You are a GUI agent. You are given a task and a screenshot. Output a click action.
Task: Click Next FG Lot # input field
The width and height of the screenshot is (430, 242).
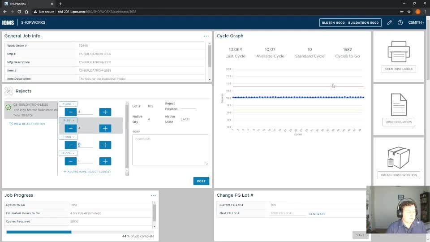[x=288, y=213]
